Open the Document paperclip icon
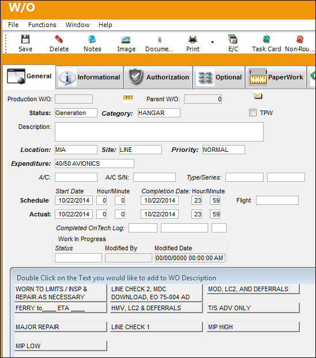 tap(160, 40)
